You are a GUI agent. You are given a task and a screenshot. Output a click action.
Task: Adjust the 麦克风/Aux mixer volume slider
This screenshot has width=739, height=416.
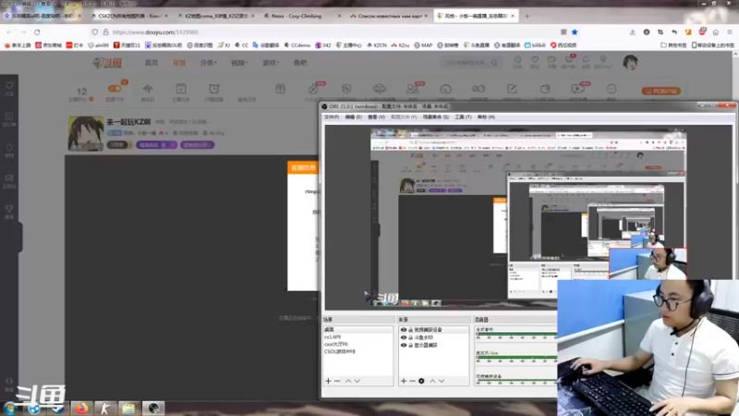click(x=516, y=359)
